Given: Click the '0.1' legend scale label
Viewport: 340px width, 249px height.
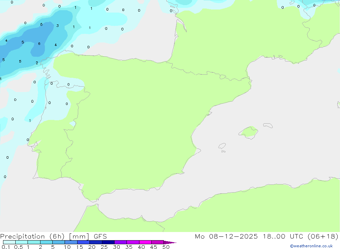Looking at the screenshot, I should (x=6, y=247).
